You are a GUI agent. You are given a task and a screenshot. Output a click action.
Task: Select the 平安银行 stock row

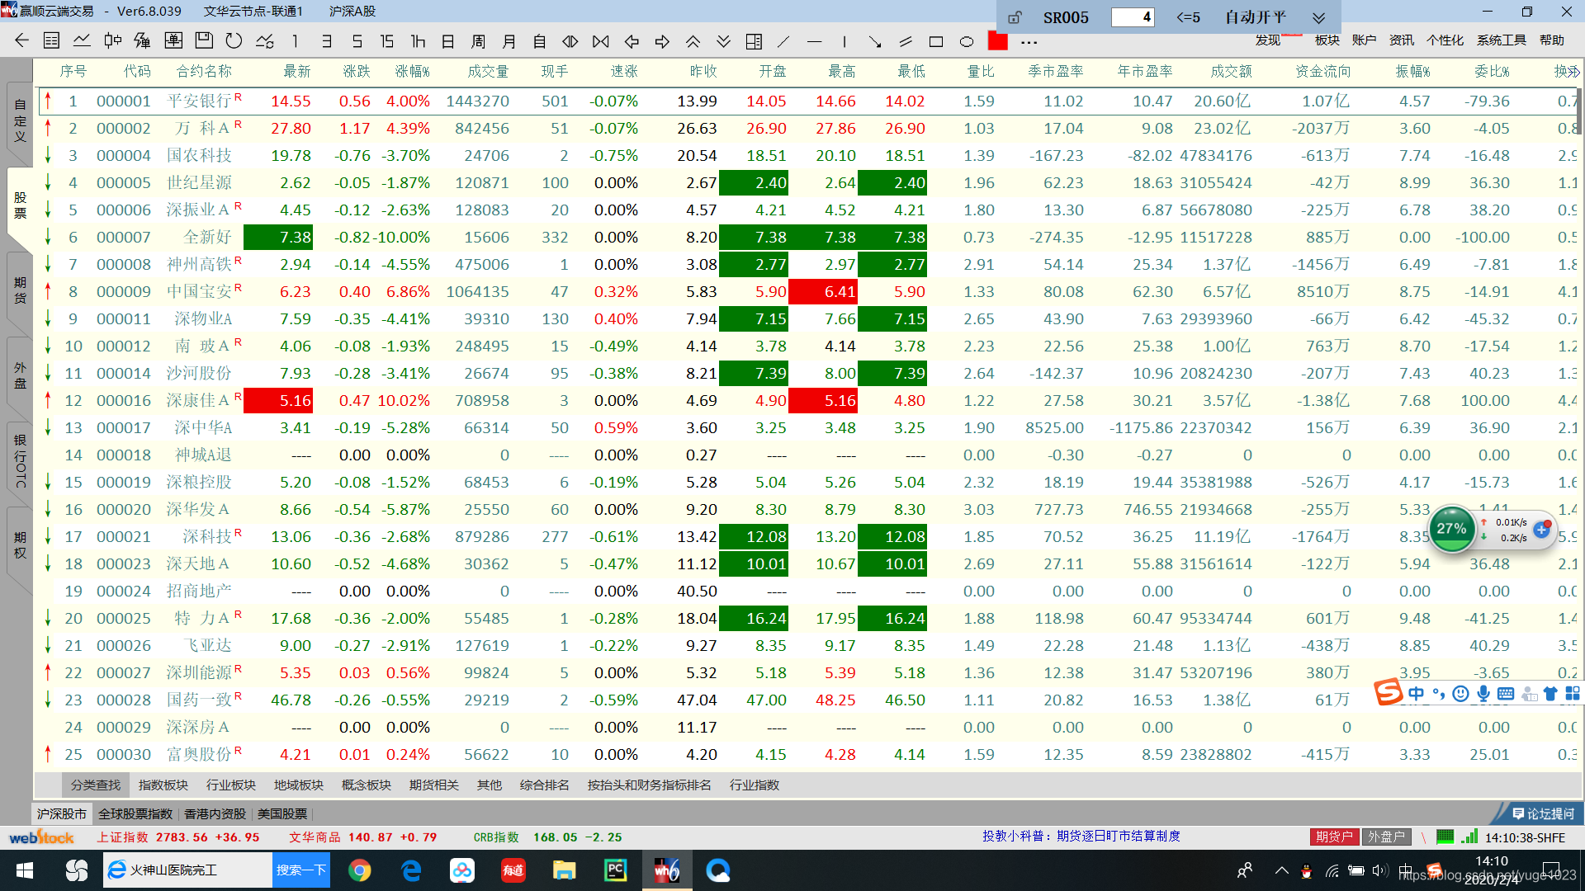[807, 101]
